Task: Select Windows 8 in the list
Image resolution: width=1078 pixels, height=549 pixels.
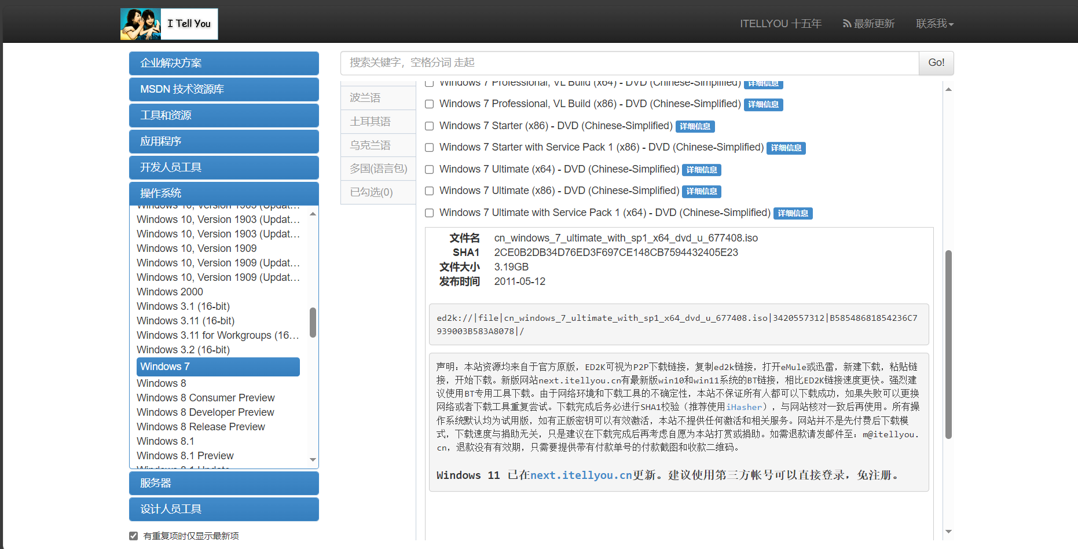Action: (x=162, y=383)
